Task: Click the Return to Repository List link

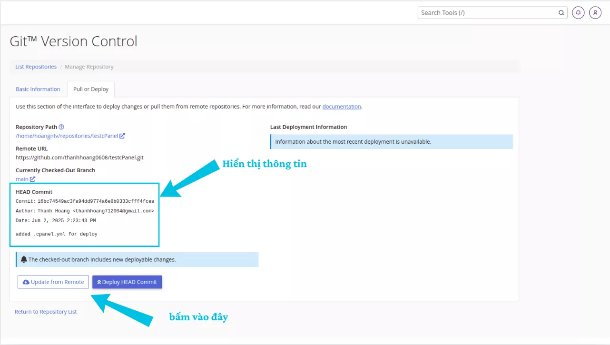Action: 45,311
